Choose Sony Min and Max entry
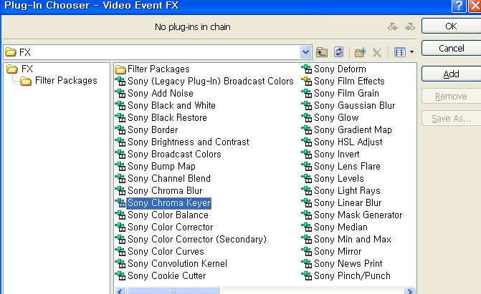The height and width of the screenshot is (294, 481). [353, 239]
